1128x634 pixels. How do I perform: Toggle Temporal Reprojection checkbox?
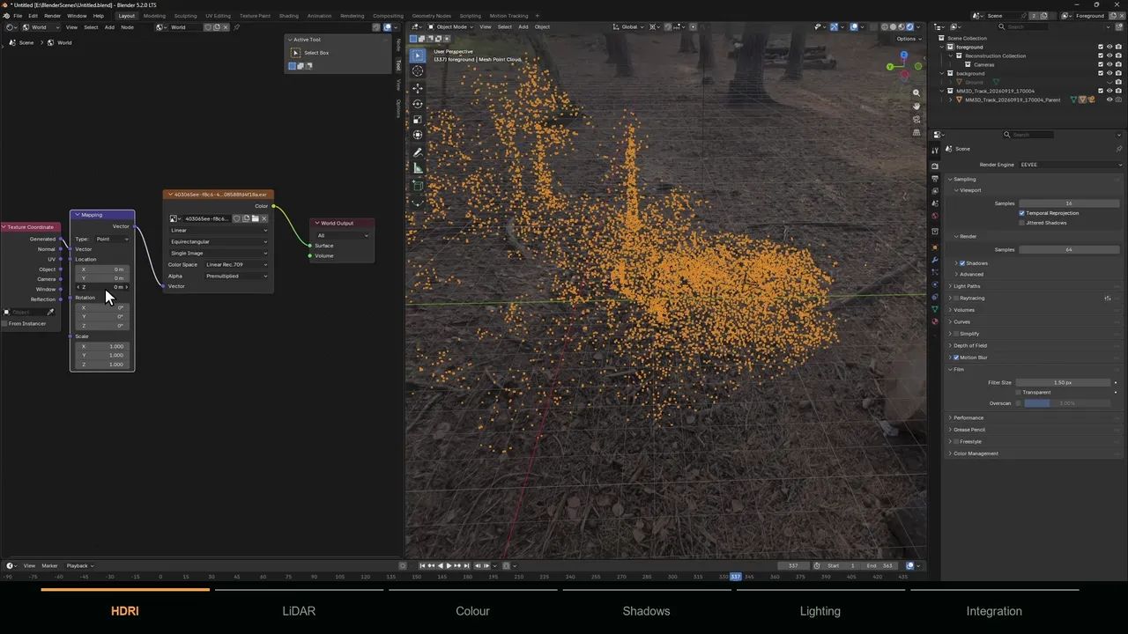tap(1022, 213)
